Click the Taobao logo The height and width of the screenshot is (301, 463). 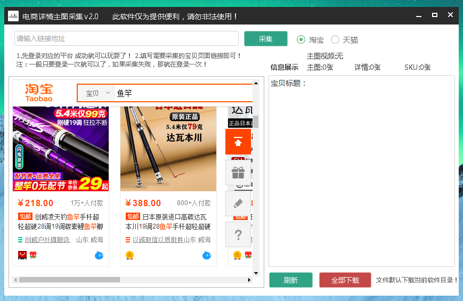point(39,93)
